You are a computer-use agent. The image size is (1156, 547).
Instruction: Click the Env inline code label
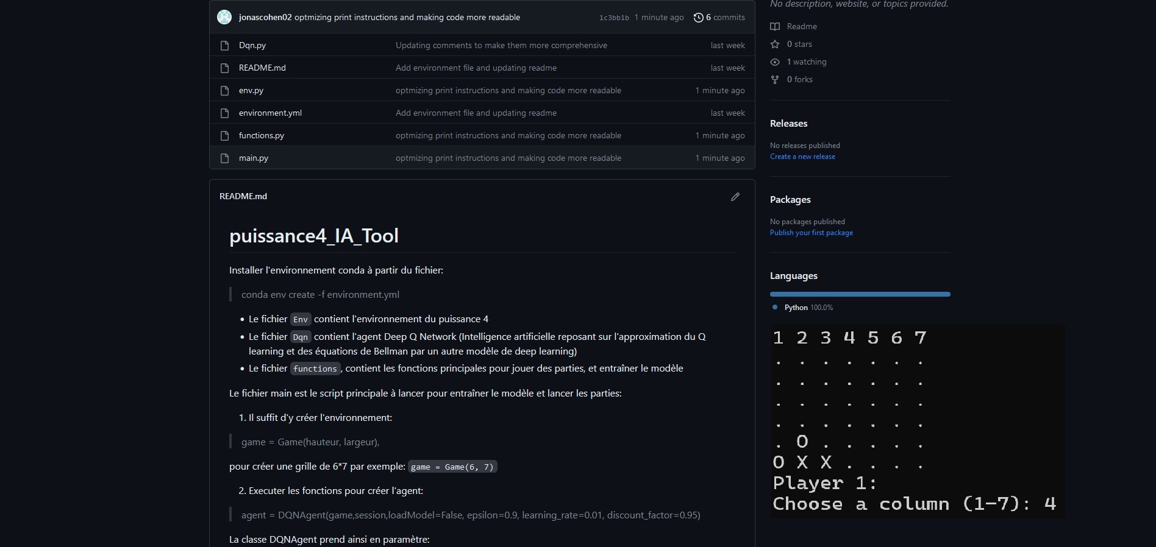(301, 319)
